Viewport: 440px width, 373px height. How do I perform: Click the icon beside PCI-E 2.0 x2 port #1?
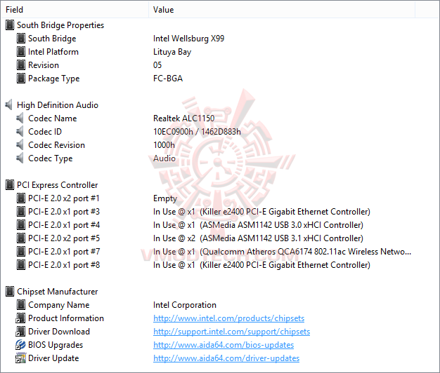tap(21, 198)
